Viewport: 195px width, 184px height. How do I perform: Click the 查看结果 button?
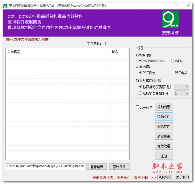pos(97,167)
